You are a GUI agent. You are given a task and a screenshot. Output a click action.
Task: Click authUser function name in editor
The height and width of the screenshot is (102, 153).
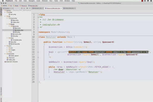tap(69, 42)
